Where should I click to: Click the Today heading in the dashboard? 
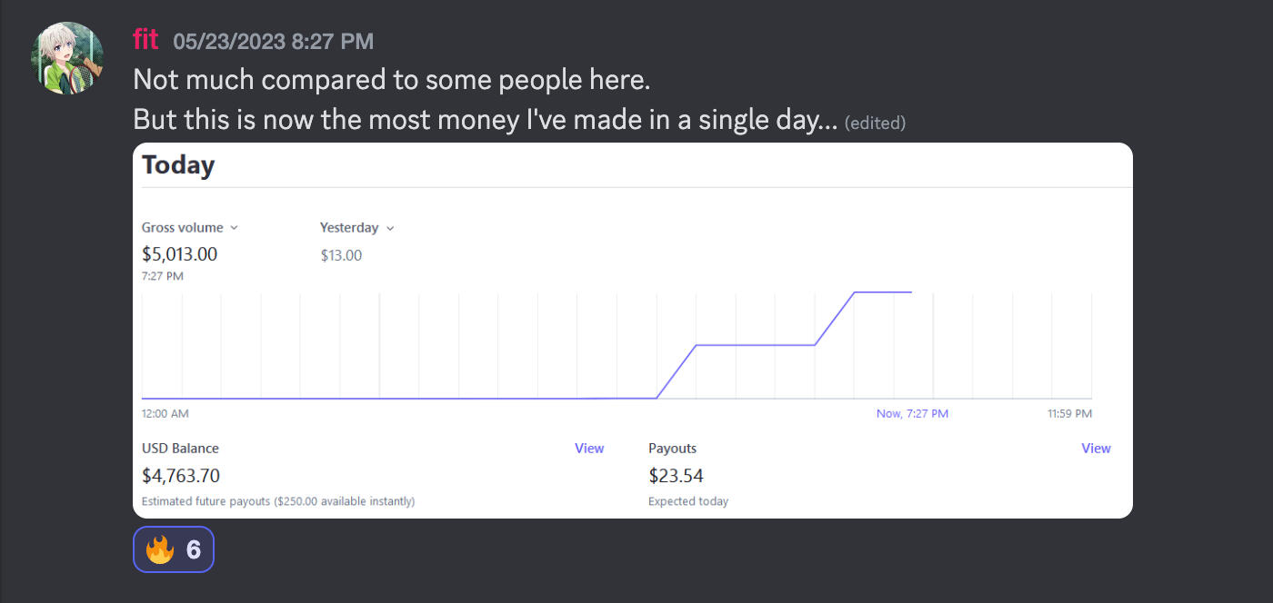tap(178, 165)
